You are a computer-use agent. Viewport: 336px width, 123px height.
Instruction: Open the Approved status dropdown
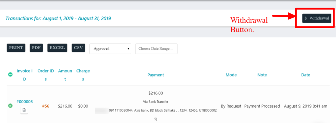pos(110,49)
